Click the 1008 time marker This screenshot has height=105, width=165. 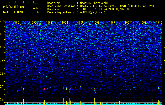[128, 23]
